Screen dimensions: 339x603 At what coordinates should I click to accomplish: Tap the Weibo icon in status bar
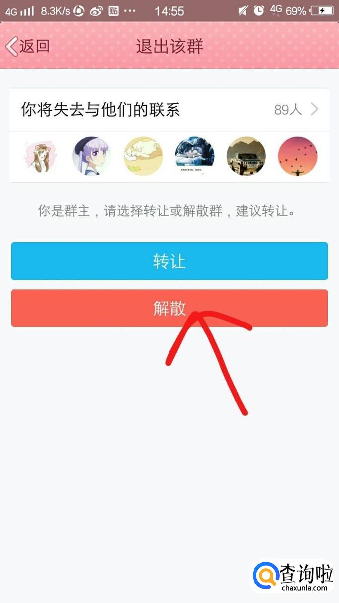(96, 11)
